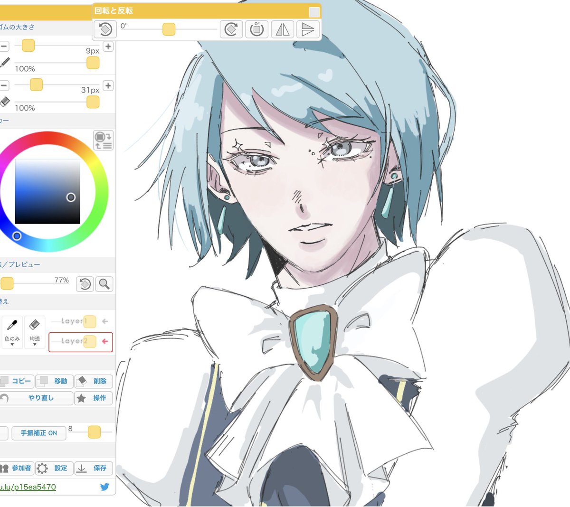Select the pen tool icon
570x507 pixels.
click(x=4, y=62)
